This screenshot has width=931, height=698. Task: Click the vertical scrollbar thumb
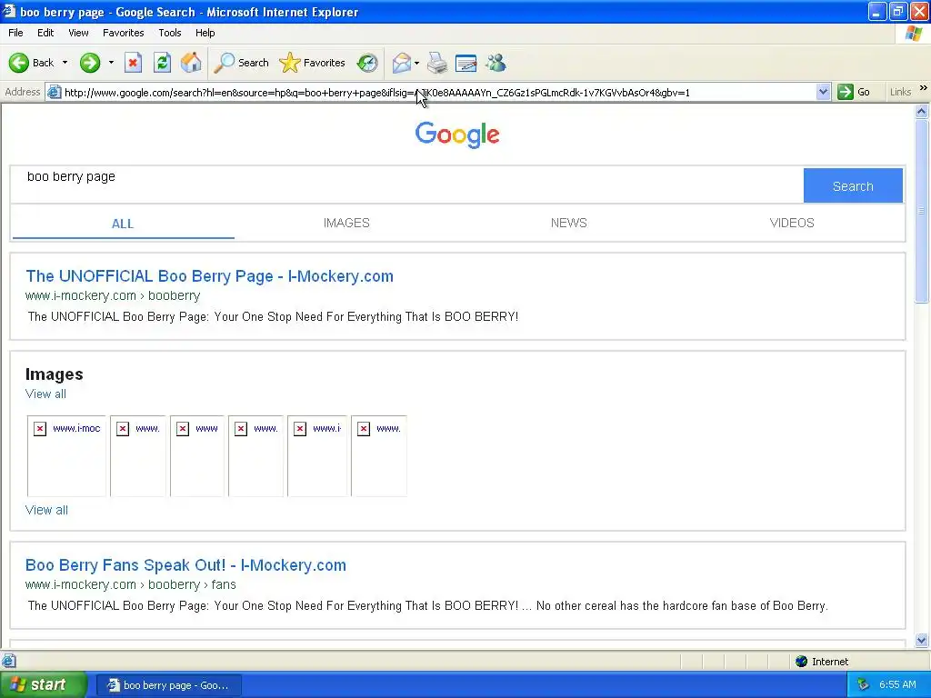(922, 211)
